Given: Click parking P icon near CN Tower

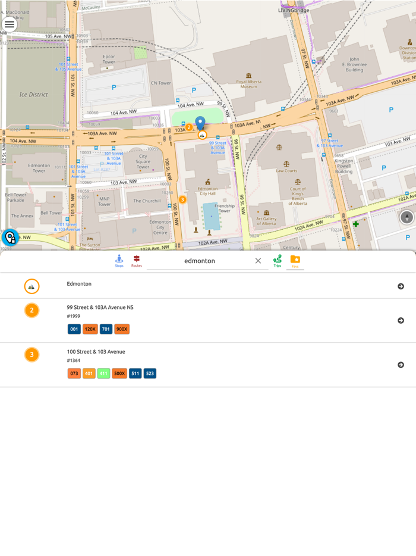Looking at the screenshot, I should click(194, 90).
